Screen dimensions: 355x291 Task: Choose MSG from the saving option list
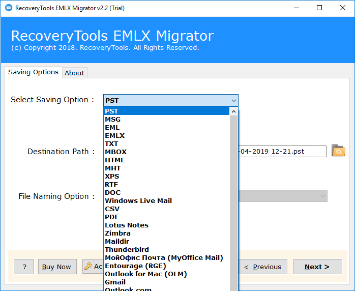(167, 120)
